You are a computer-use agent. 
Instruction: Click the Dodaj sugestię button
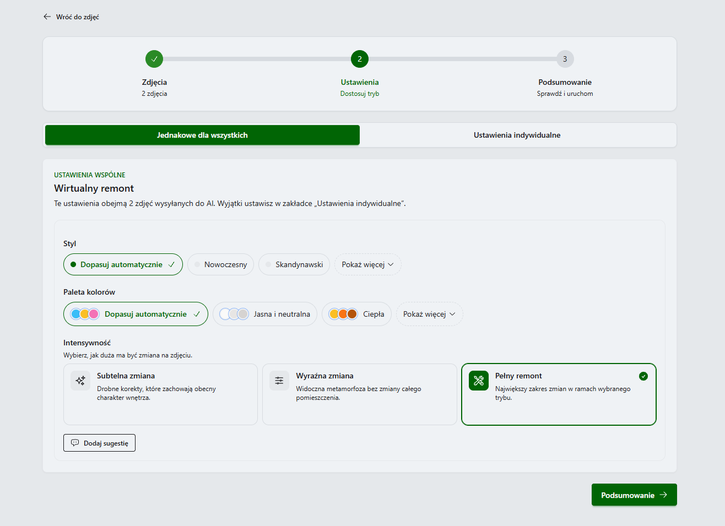(x=99, y=443)
